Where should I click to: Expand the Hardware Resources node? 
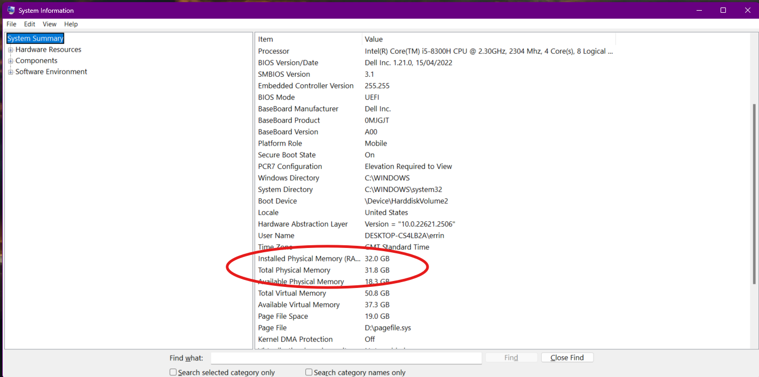coord(11,50)
